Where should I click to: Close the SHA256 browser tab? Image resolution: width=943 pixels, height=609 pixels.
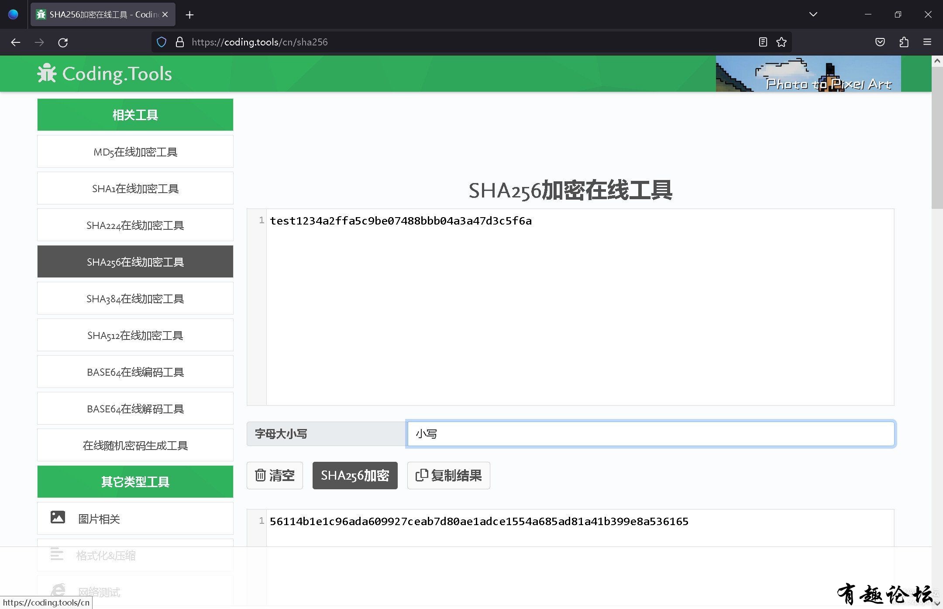[165, 14]
